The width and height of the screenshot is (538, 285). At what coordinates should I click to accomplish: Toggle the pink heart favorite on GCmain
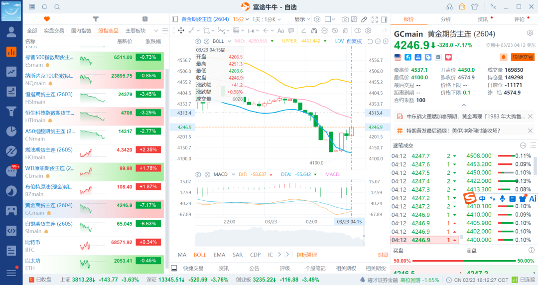coord(448,57)
